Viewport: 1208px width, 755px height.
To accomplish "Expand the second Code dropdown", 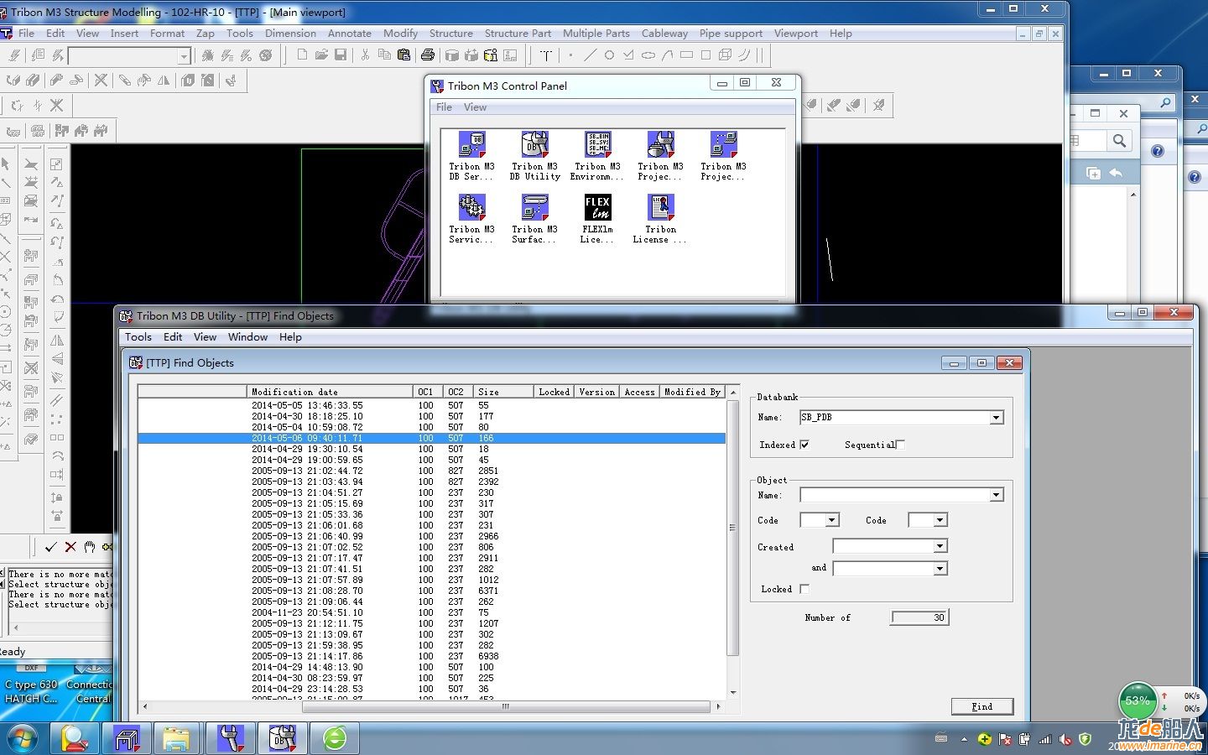I will click(x=940, y=520).
